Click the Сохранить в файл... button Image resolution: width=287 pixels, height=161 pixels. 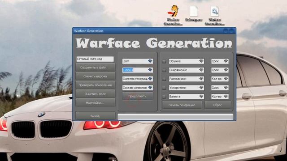tap(95, 68)
